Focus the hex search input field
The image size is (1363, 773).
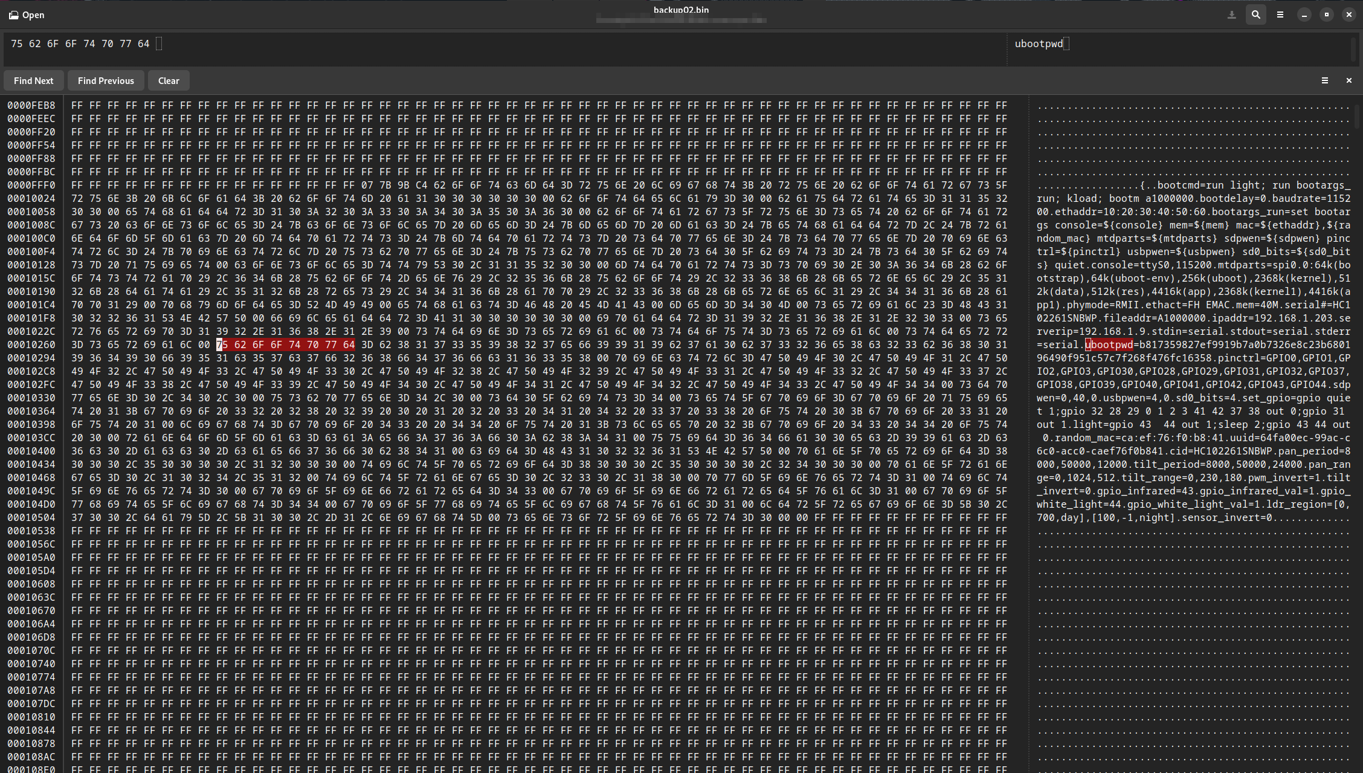[x=242, y=43]
